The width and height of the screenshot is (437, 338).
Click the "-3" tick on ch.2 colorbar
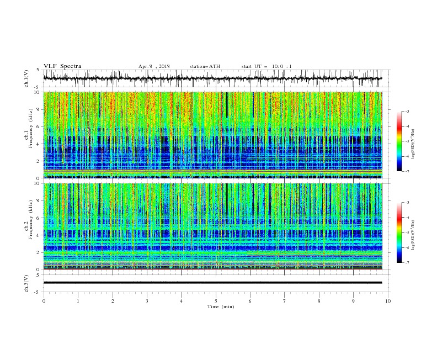pyautogui.click(x=407, y=203)
